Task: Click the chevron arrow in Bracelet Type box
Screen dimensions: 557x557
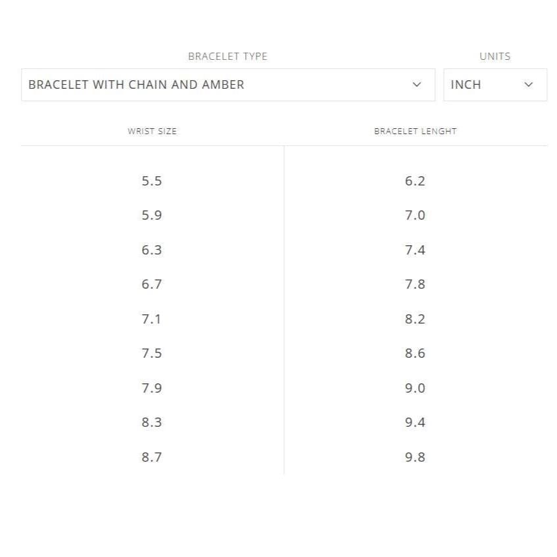Action: coord(417,85)
